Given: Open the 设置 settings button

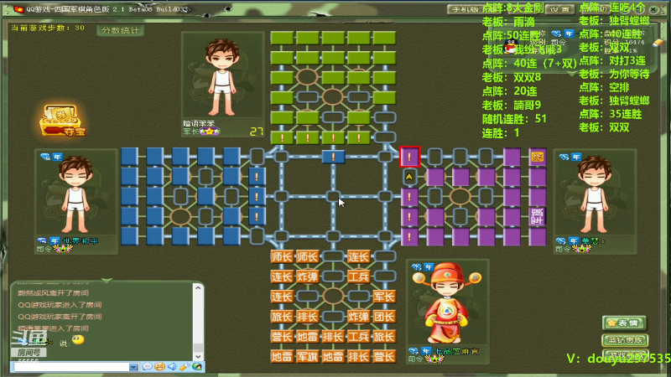Looking at the screenshot, I should 559,9.
